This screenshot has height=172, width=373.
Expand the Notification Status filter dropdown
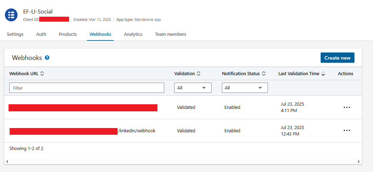click(245, 88)
